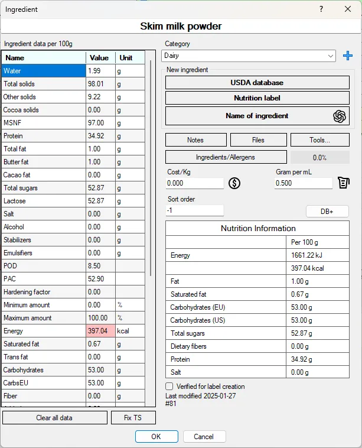Click the dollar sign cost icon
Viewport: 362px width, 448px height.
tap(234, 183)
